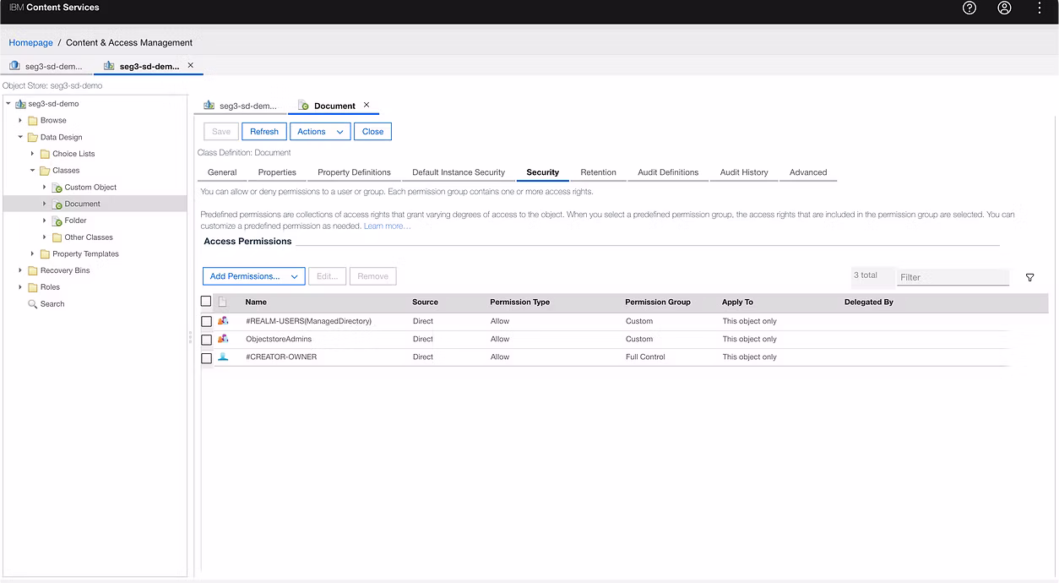Click the #CREATOR-OWNER user icon
Viewport: 1059px width, 583px height.
point(223,357)
